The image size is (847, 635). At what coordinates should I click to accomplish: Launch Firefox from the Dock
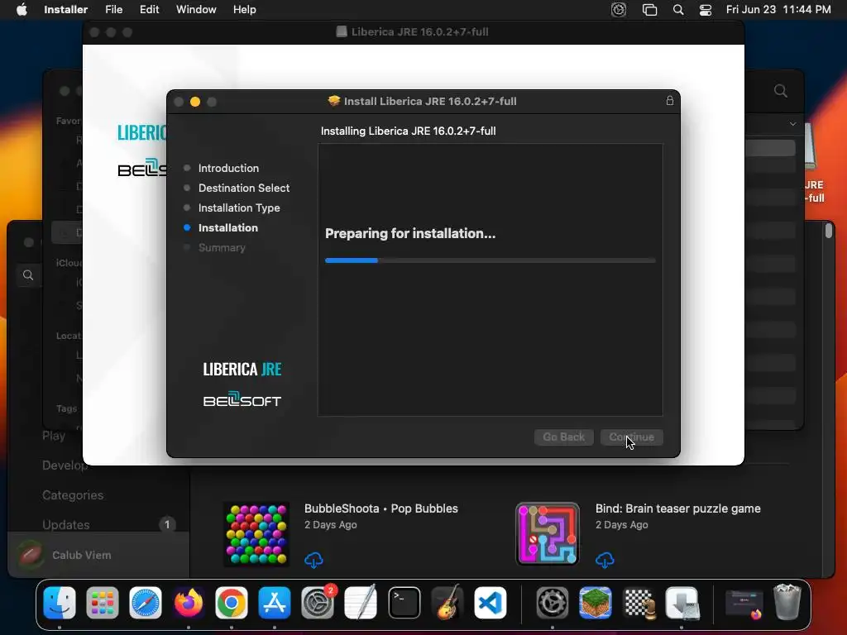[189, 603]
